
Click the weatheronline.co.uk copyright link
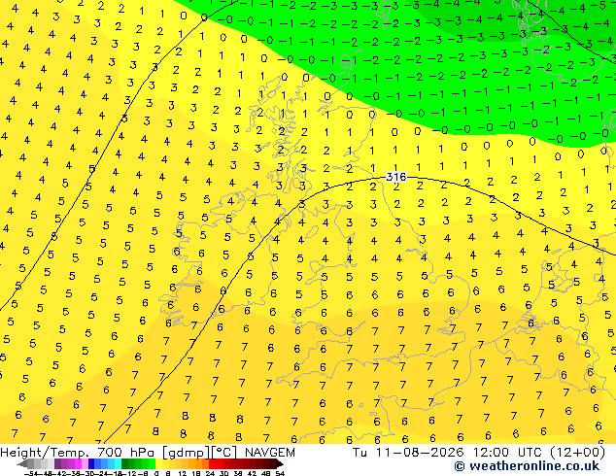click(x=527, y=466)
